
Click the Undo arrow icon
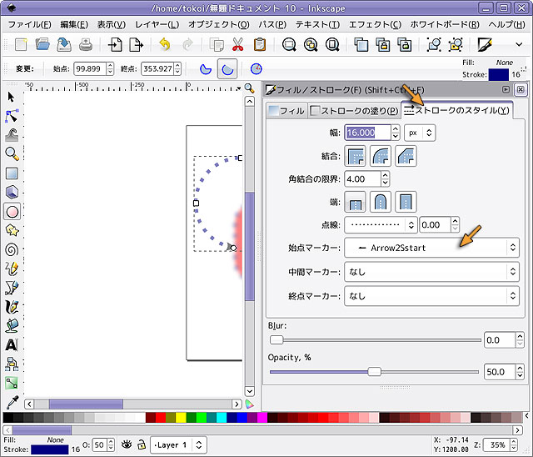pyautogui.click(x=164, y=44)
